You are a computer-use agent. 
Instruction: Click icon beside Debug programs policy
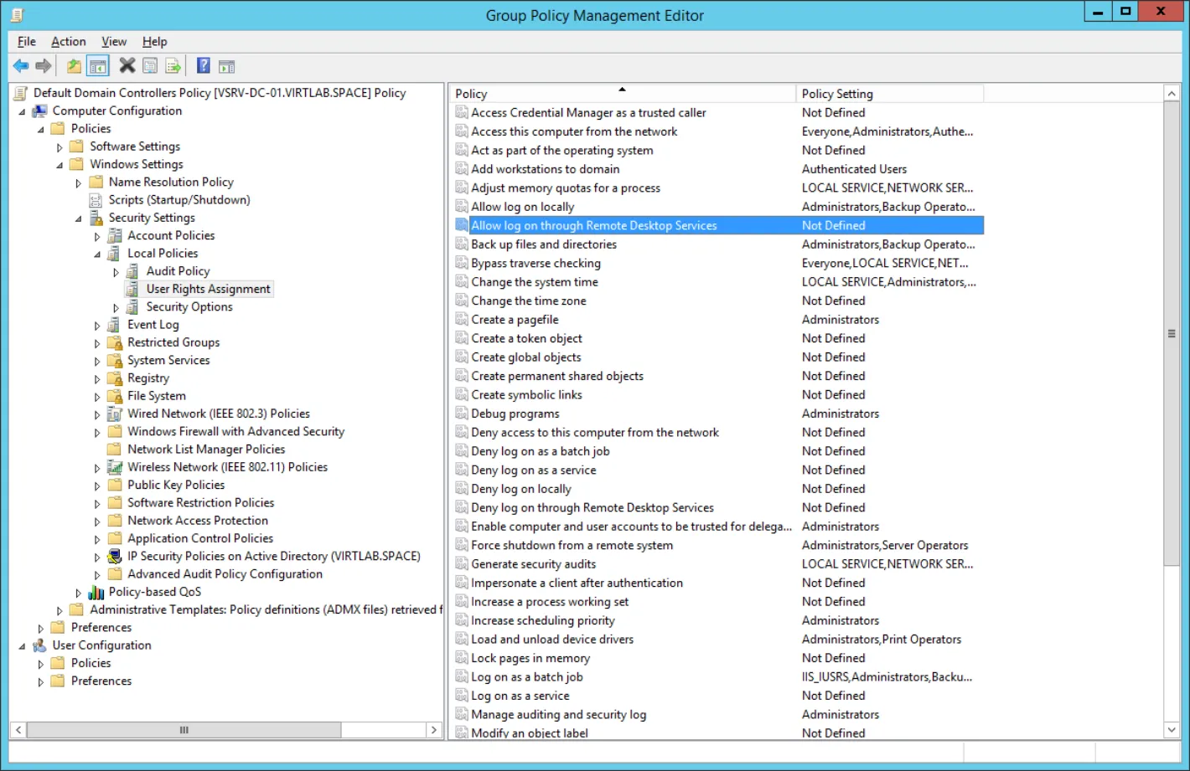point(462,414)
